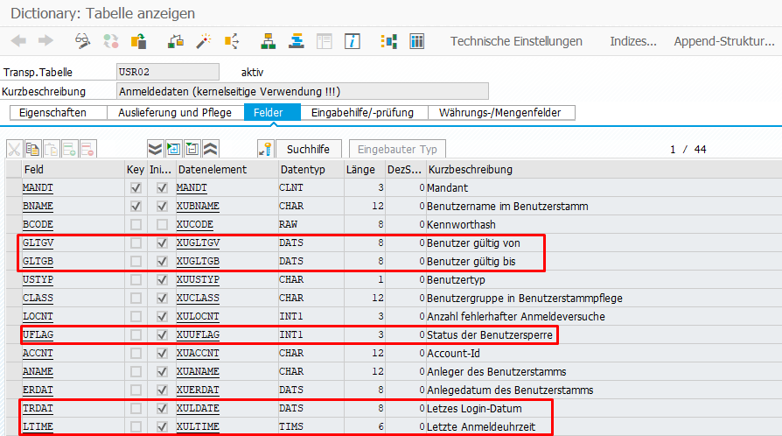The width and height of the screenshot is (782, 436).
Task: Click the grey Forward arrow icon
Action: (45, 41)
